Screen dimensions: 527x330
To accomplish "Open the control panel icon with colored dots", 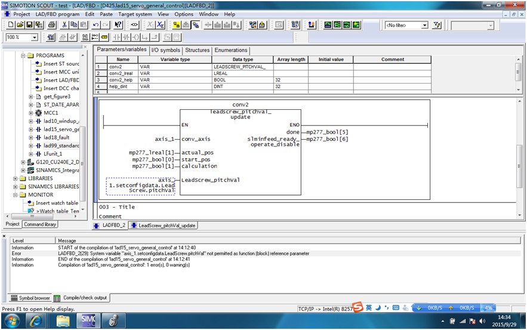I will point(312,25).
